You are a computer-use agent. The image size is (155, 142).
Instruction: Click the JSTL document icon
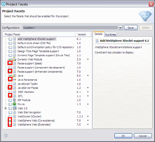(x=14, y=96)
